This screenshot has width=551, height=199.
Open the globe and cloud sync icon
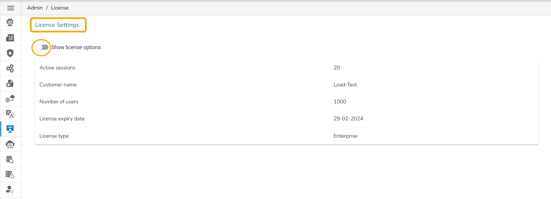tap(10, 99)
